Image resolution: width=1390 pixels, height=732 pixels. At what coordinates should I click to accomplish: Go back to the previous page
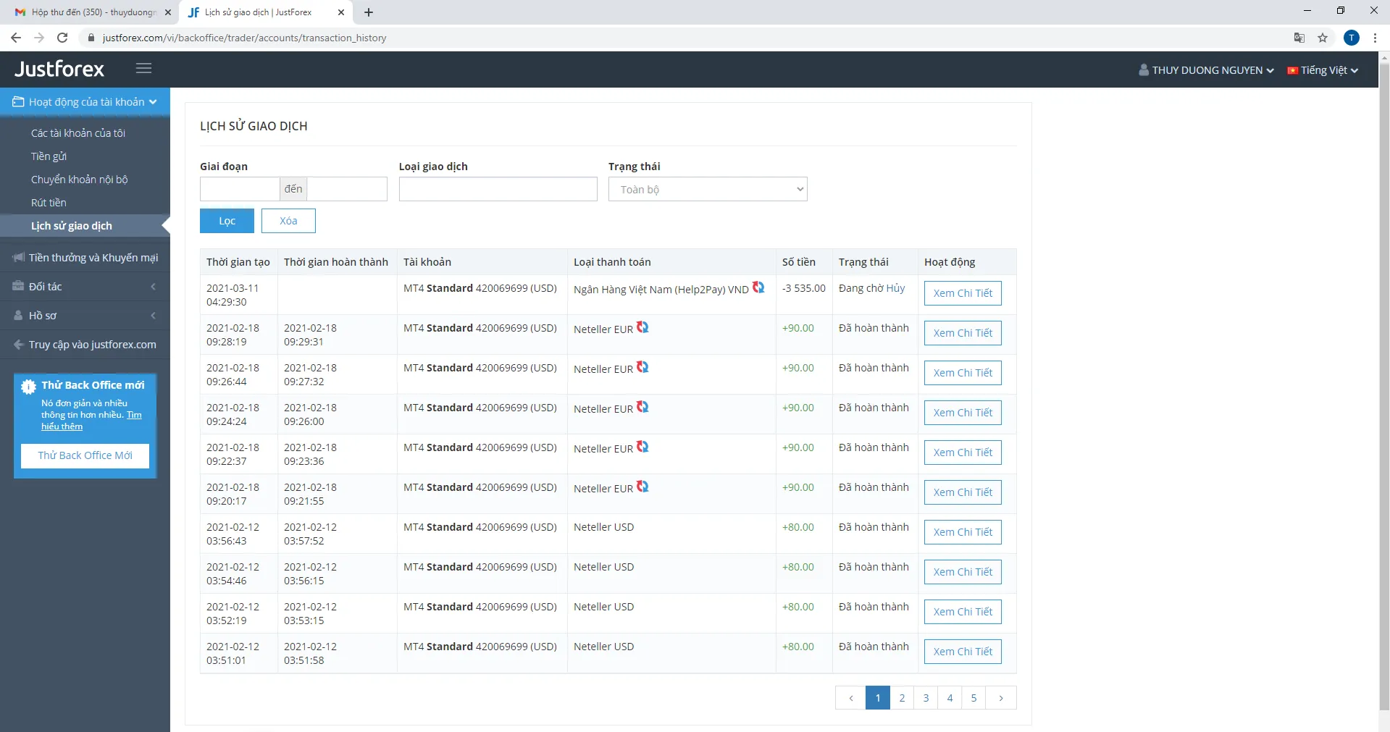pyautogui.click(x=16, y=38)
